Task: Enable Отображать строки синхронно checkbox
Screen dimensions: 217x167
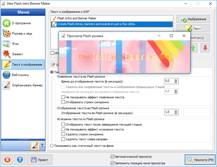Action: (63, 102)
